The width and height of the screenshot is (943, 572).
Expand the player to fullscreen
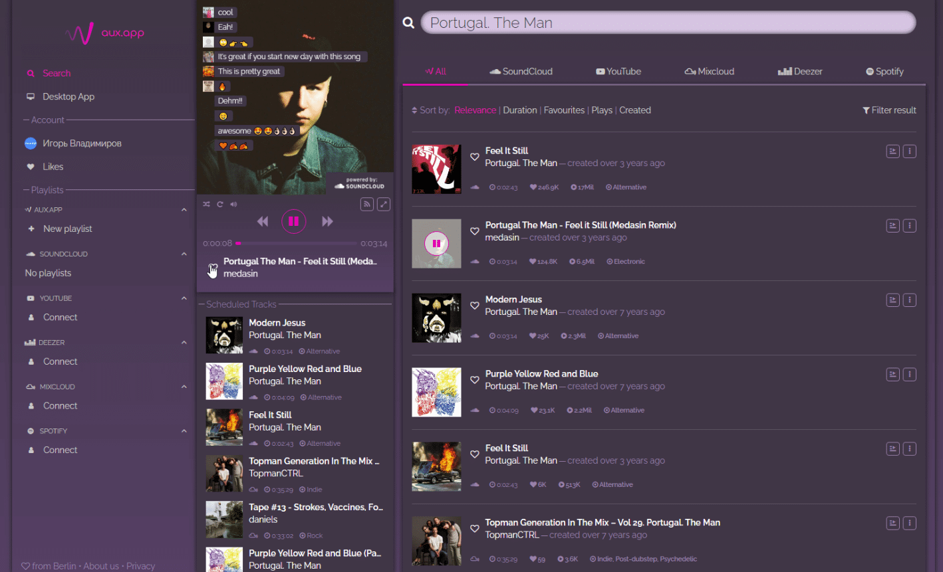click(x=384, y=205)
